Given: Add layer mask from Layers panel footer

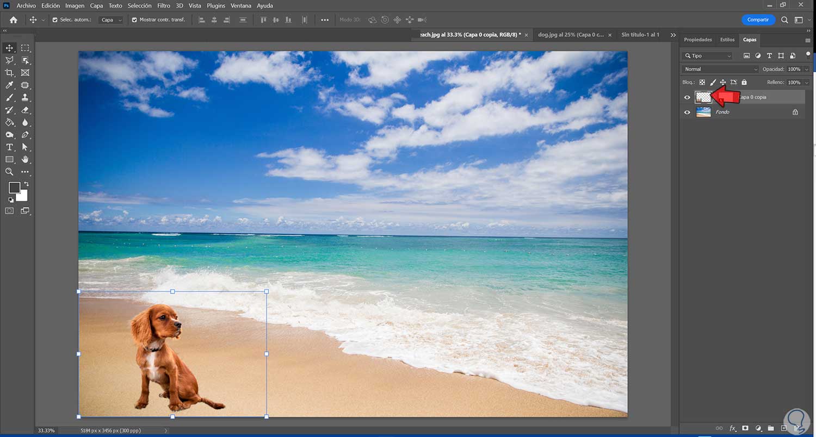Looking at the screenshot, I should pyautogui.click(x=745, y=428).
